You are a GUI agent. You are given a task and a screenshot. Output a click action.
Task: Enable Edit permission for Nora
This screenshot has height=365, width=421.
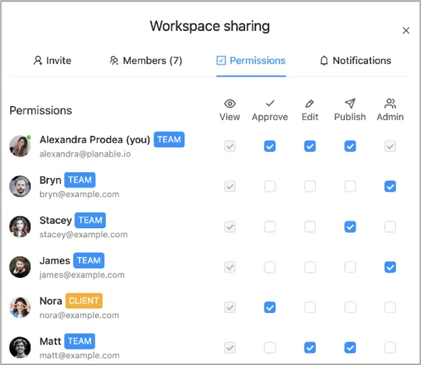point(310,307)
